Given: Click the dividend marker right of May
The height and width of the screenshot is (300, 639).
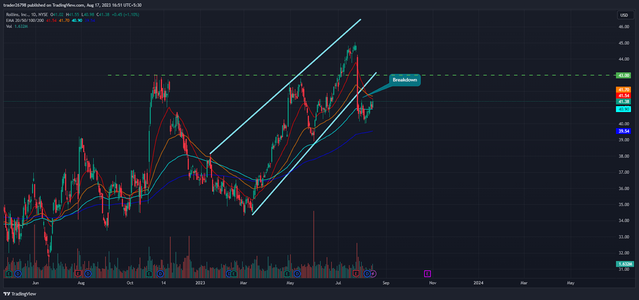Looking at the screenshot, I should [297, 274].
